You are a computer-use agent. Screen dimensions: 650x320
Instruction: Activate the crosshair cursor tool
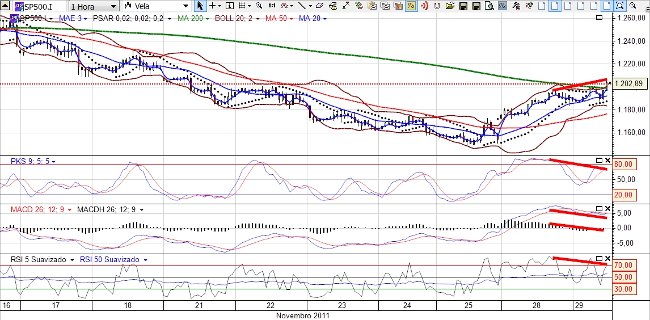[x=212, y=6]
